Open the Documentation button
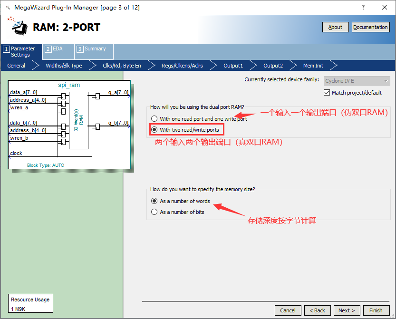This screenshot has width=396, height=319. [x=370, y=27]
